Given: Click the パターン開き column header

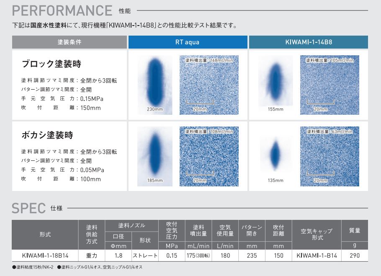Looking at the screenshot, I should coord(252,231).
